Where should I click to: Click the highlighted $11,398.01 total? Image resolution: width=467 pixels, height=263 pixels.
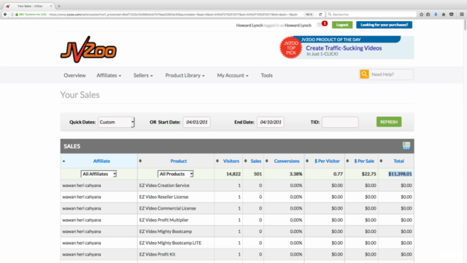[x=400, y=174]
